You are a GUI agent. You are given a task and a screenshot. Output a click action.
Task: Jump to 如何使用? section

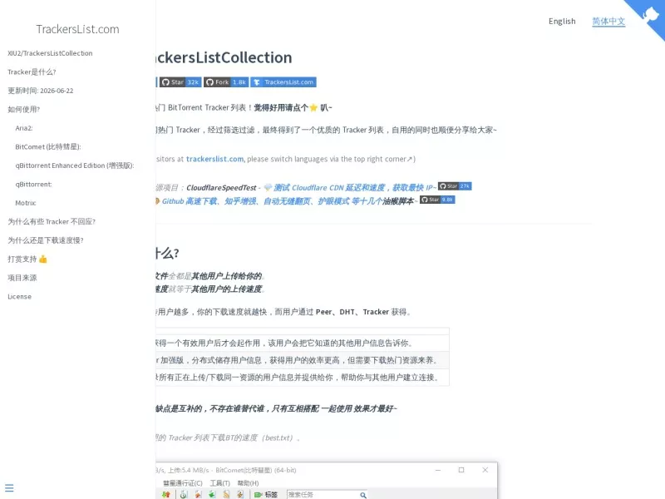coord(24,109)
